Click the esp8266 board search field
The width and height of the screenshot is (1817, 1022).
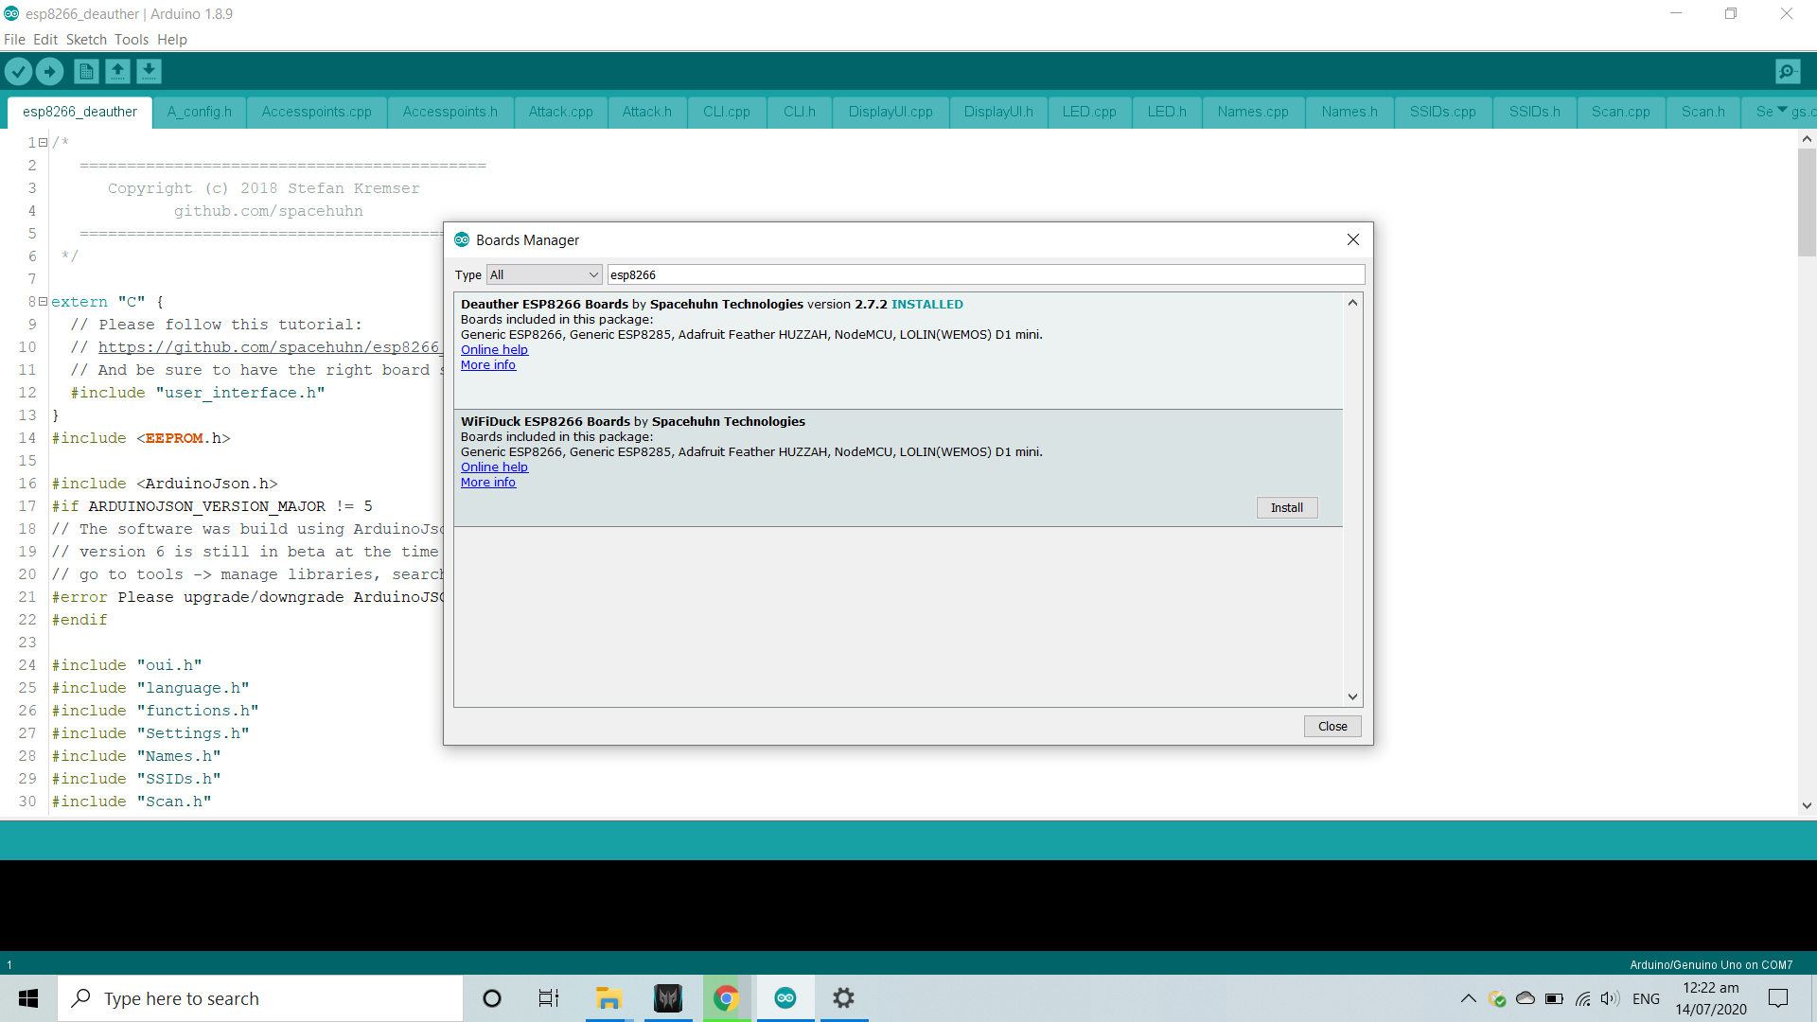coord(984,274)
